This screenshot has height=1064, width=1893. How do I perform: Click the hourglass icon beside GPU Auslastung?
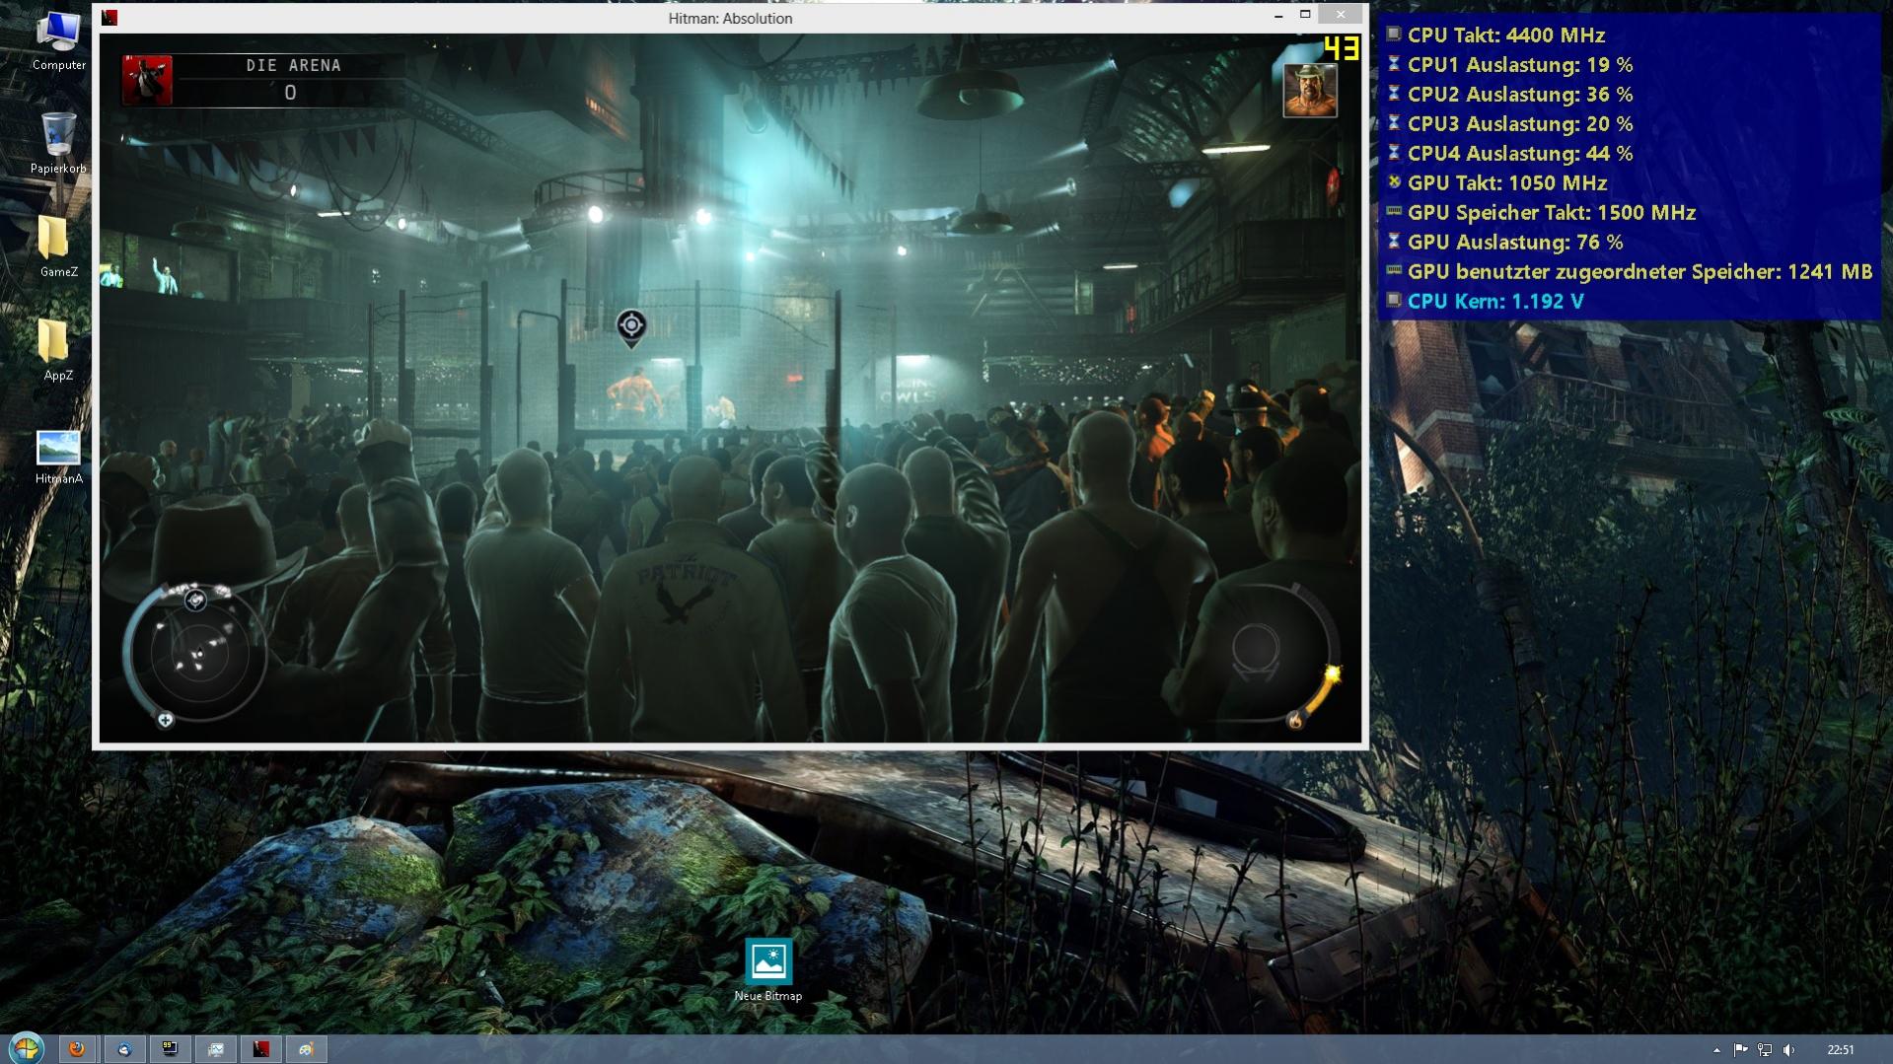[1393, 241]
